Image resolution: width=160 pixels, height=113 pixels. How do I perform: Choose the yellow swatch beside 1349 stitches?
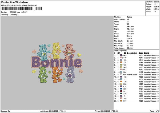121,67
